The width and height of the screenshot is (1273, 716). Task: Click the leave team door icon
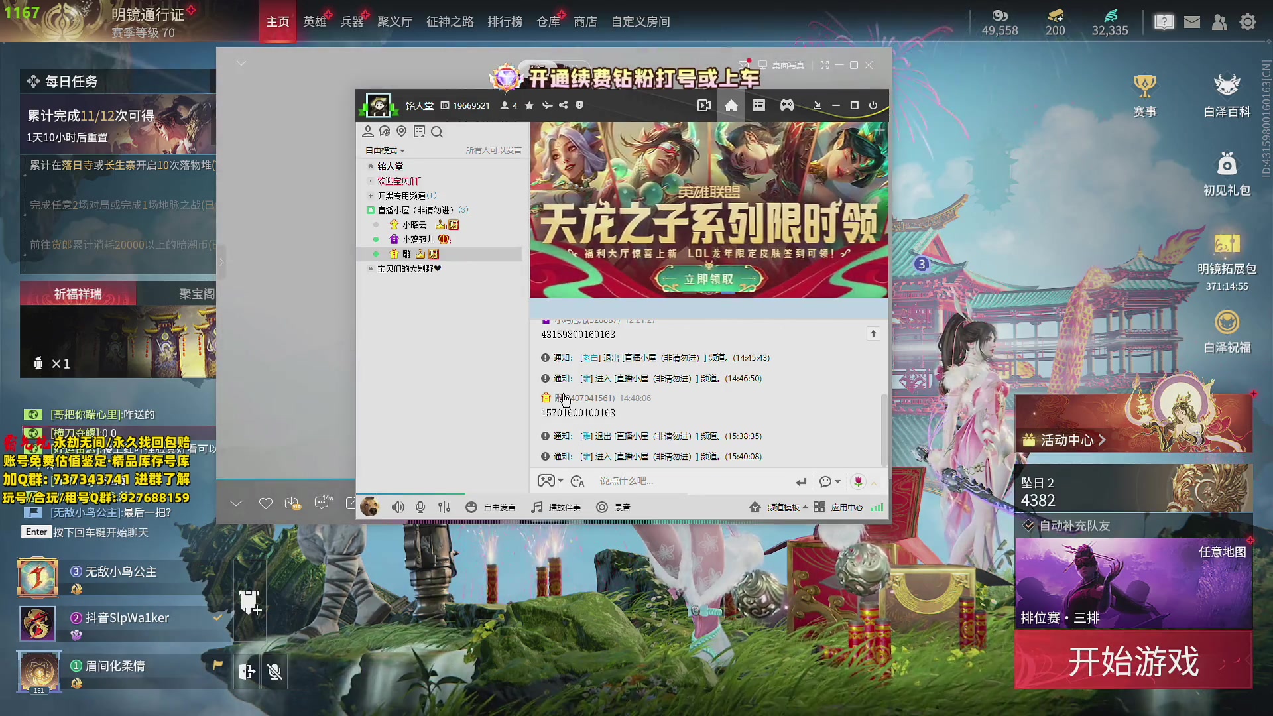click(247, 672)
